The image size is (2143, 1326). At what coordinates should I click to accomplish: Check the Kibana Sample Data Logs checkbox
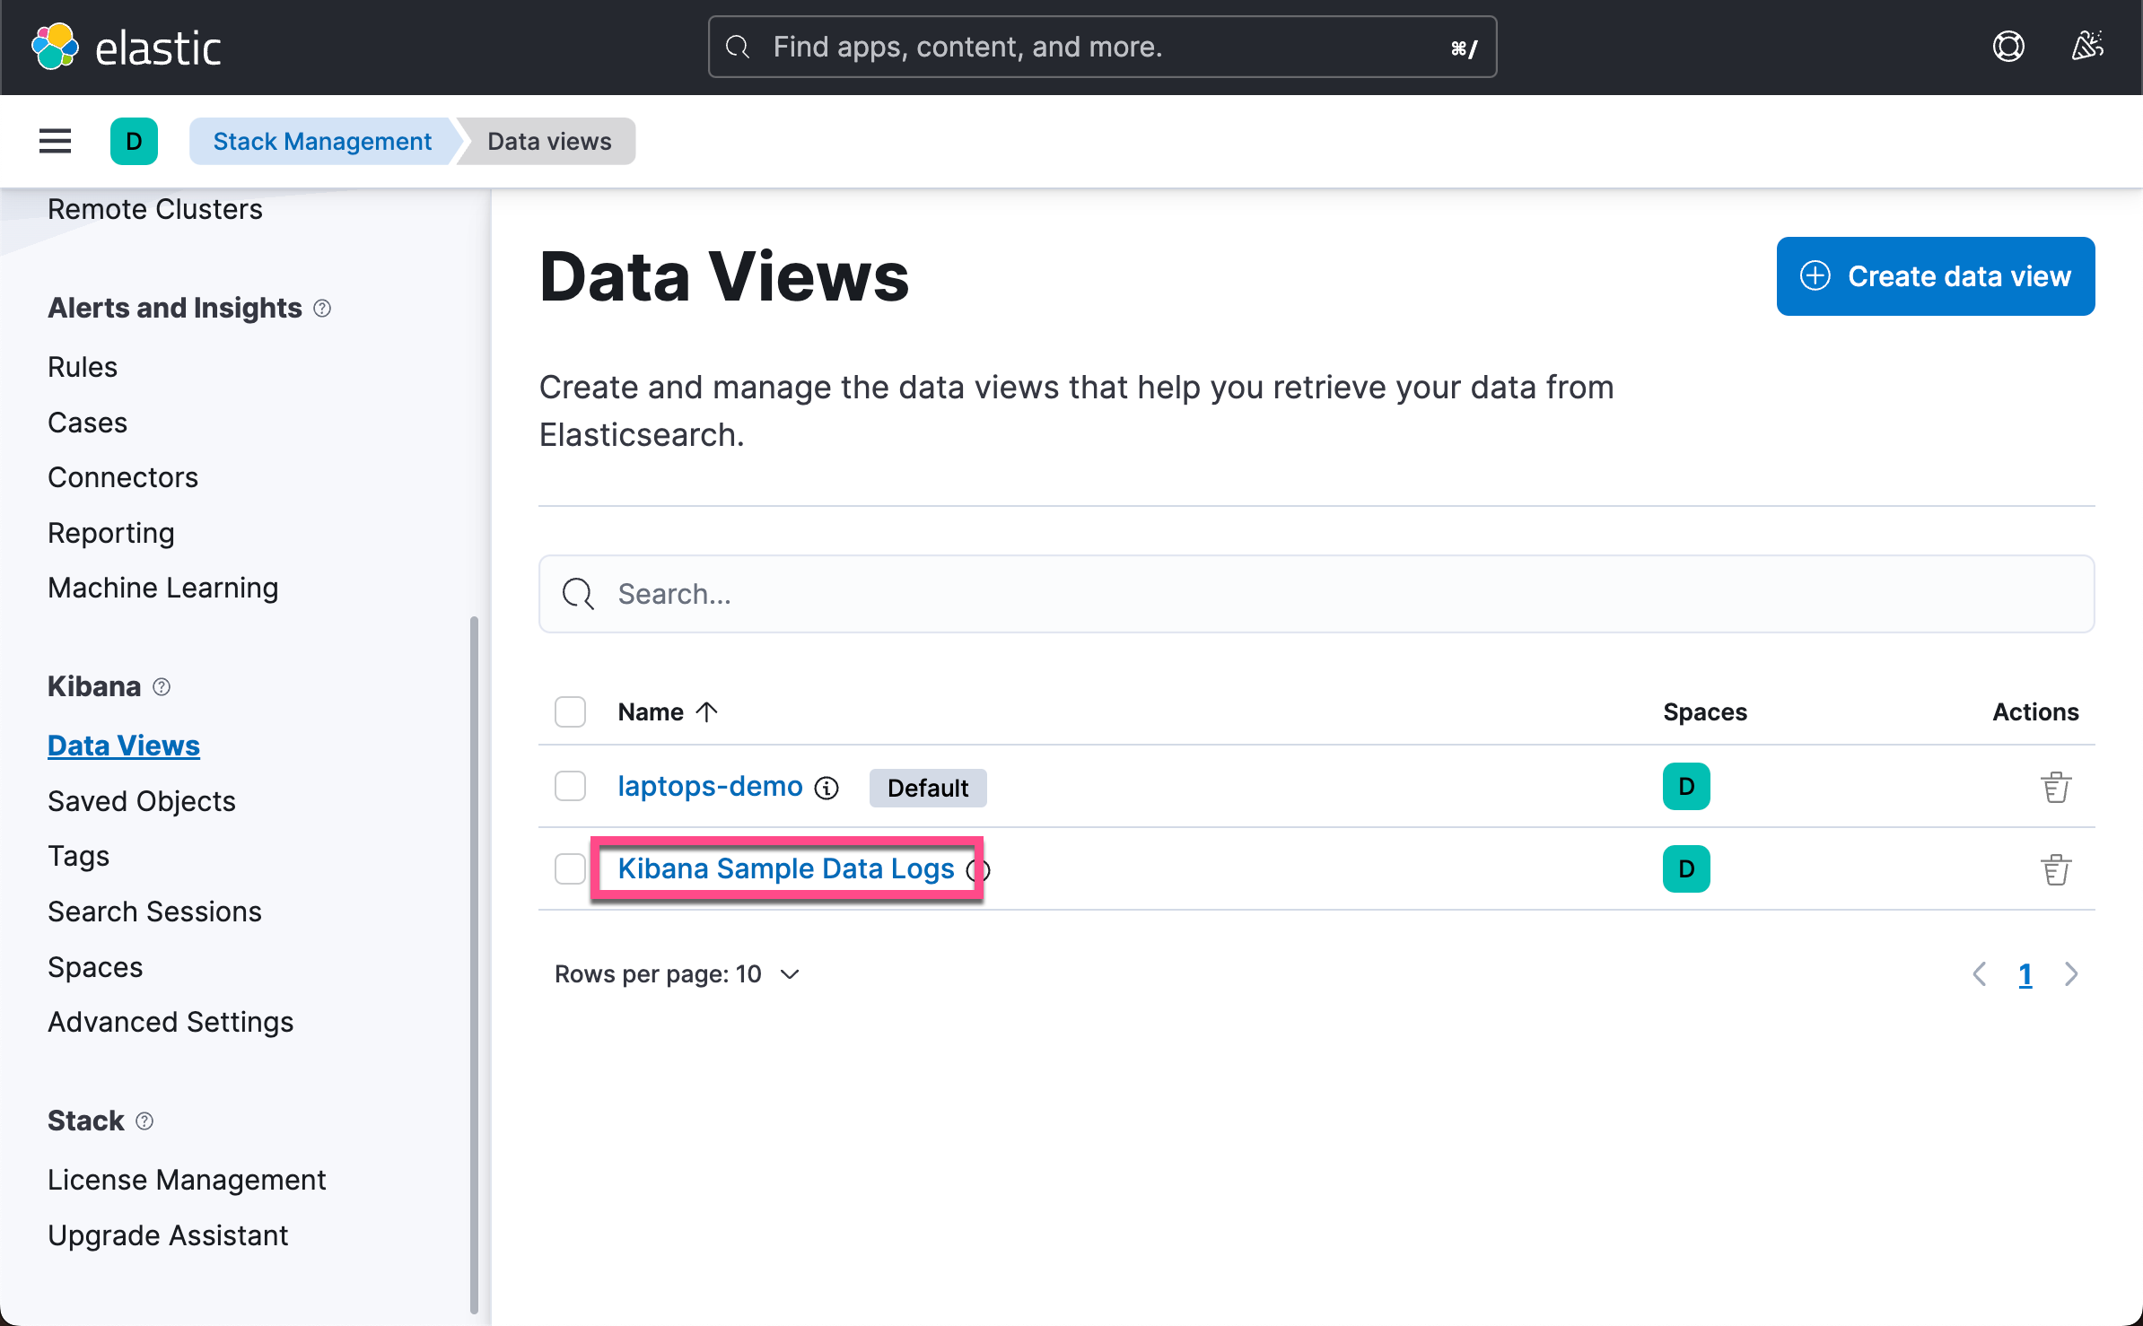(x=570, y=869)
